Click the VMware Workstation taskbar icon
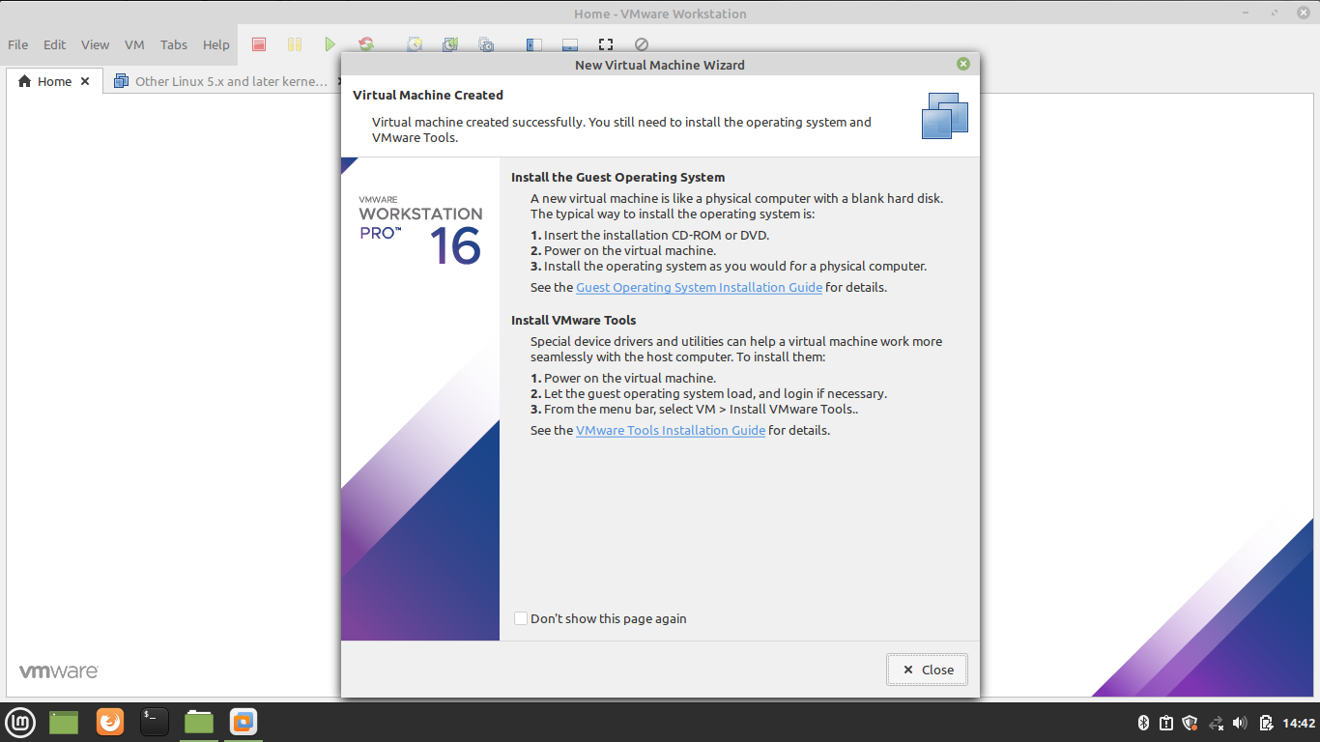This screenshot has width=1320, height=742. tap(244, 722)
